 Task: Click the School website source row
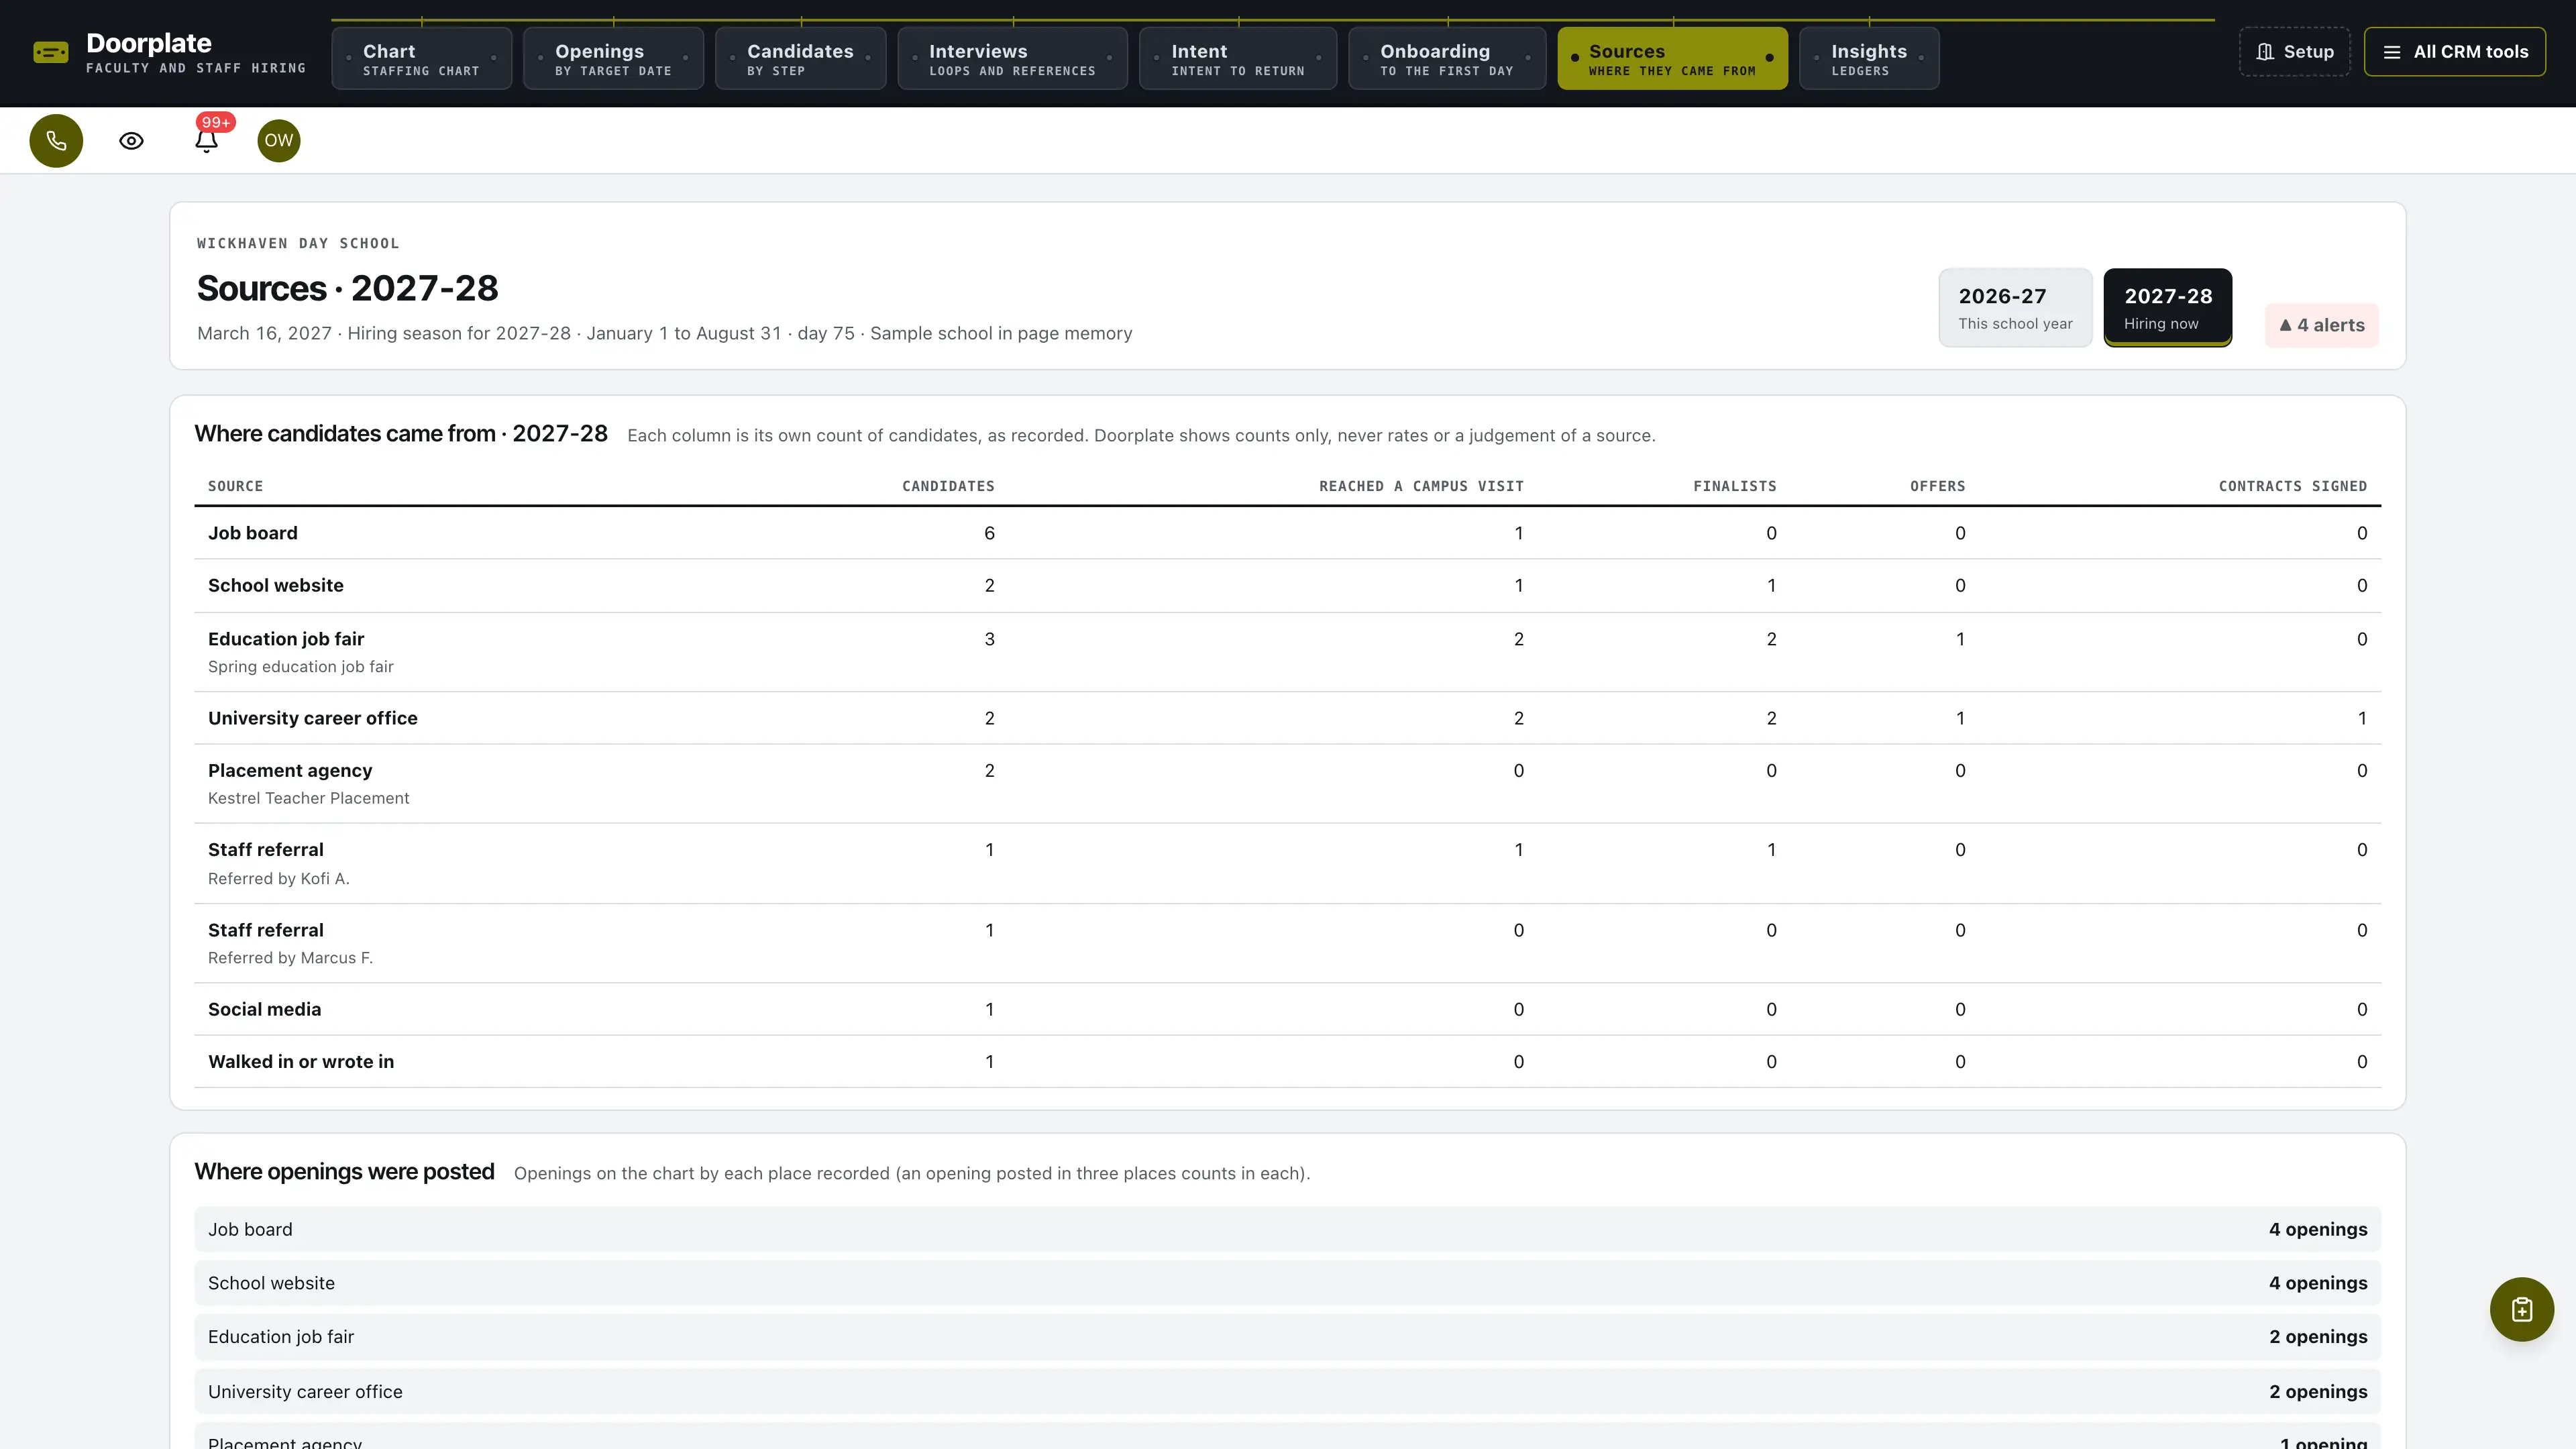click(1287, 586)
